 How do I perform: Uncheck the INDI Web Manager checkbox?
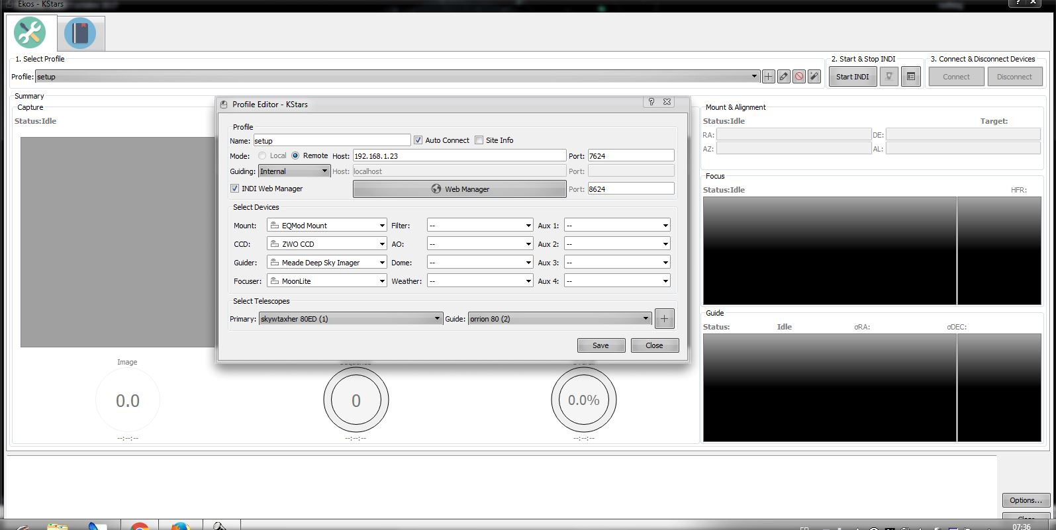tap(234, 189)
